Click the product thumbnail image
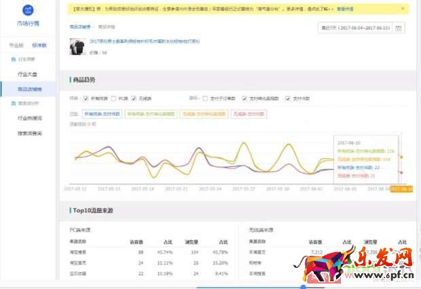Screen dimensions: 421x289 [75, 46]
